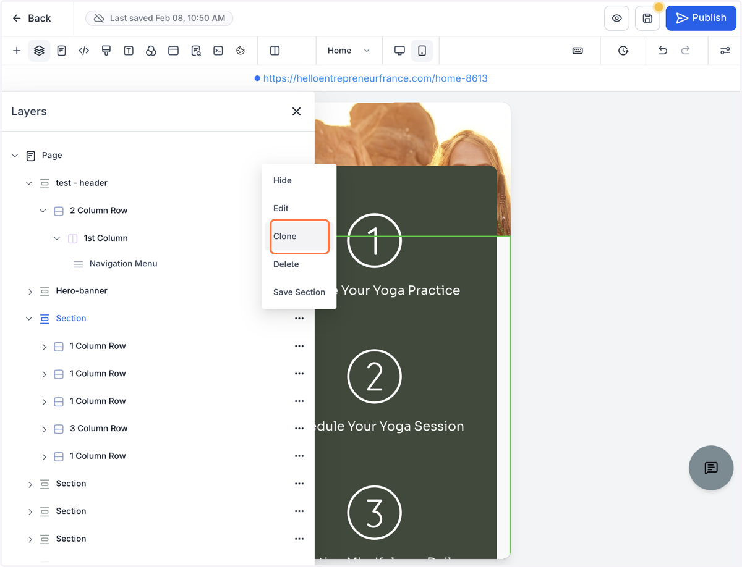Save page with floppy disk icon
This screenshot has width=742, height=567.
(x=647, y=19)
